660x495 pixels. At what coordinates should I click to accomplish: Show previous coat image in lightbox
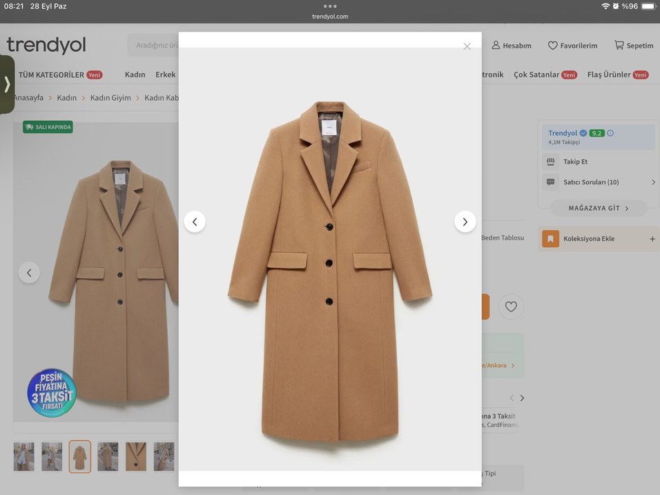[195, 222]
